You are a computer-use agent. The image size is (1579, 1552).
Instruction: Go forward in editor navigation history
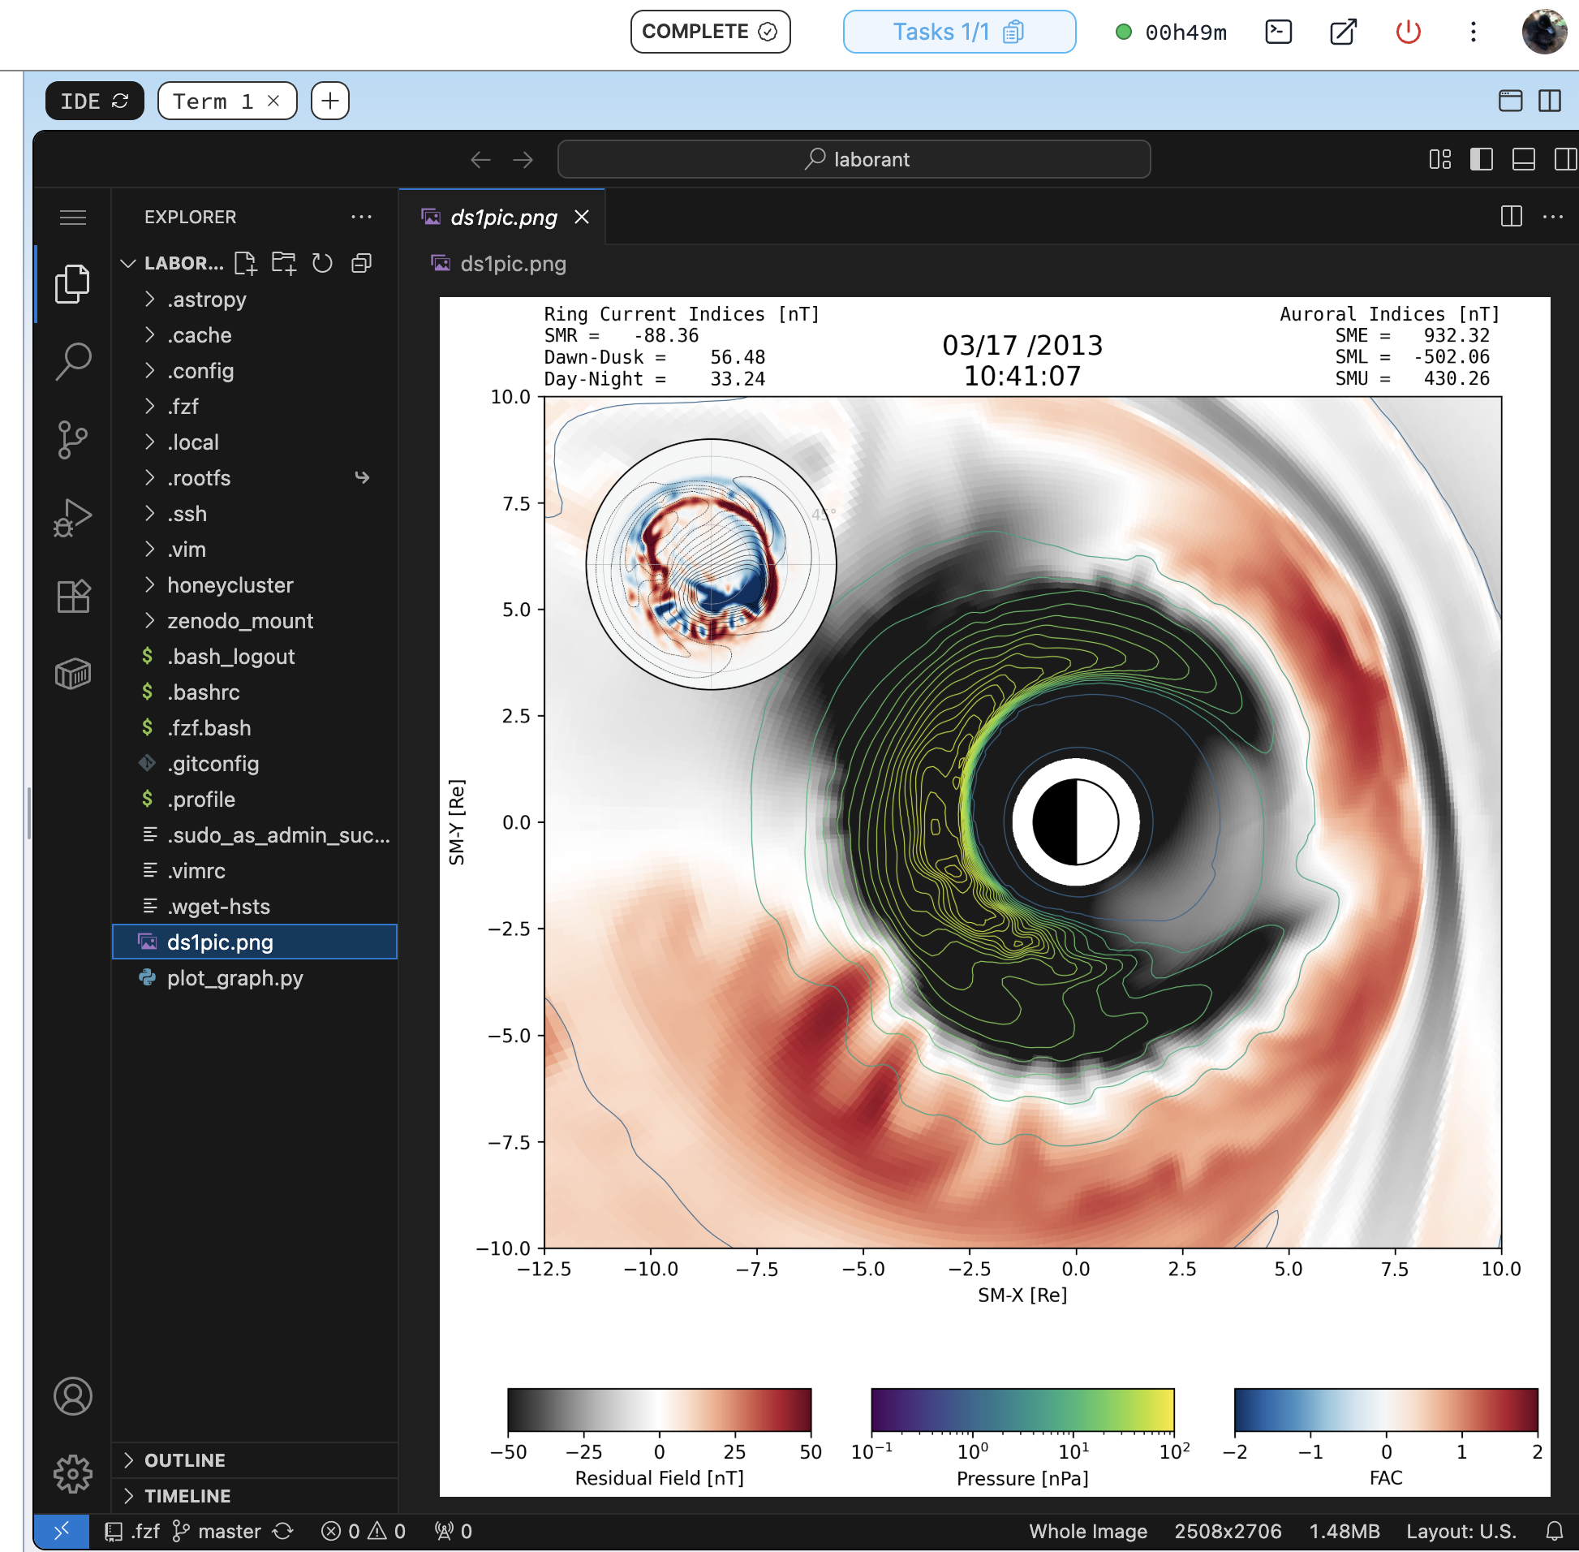point(523,159)
